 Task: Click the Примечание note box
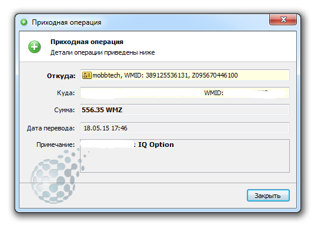point(185,156)
